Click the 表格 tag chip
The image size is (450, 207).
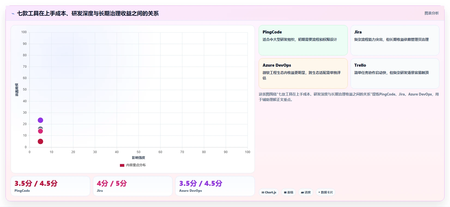pos(288,192)
